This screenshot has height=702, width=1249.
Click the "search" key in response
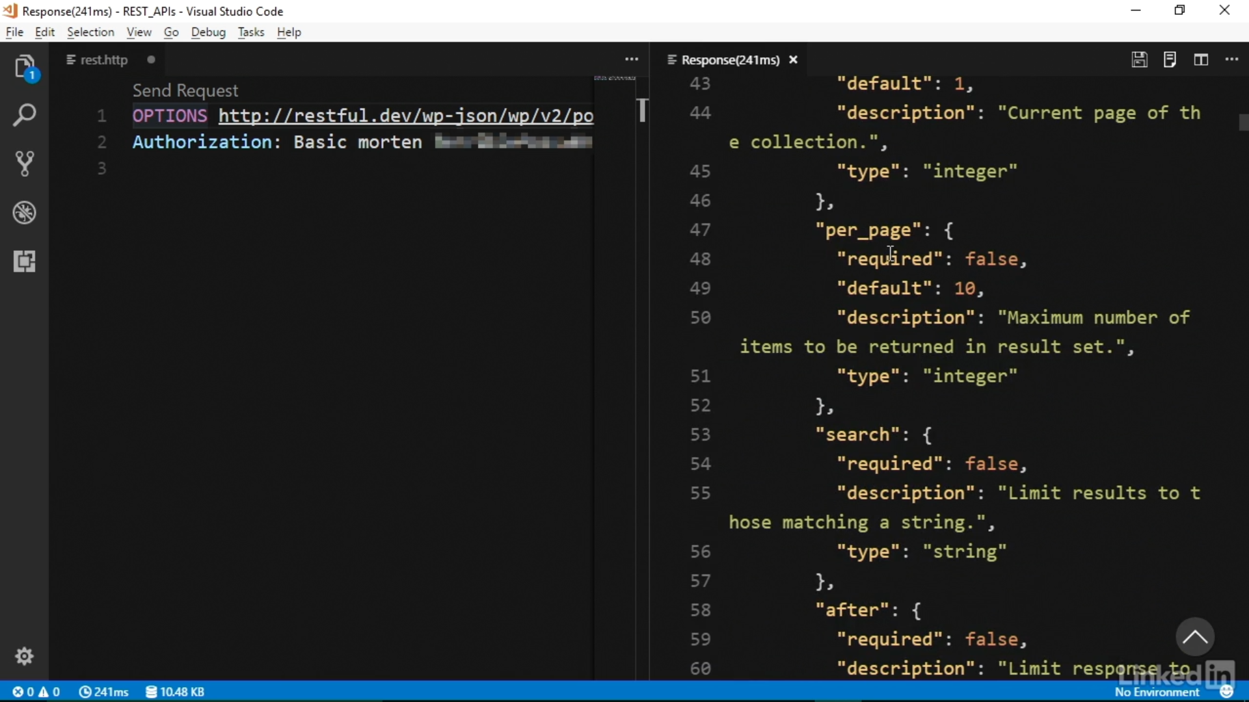pos(857,434)
